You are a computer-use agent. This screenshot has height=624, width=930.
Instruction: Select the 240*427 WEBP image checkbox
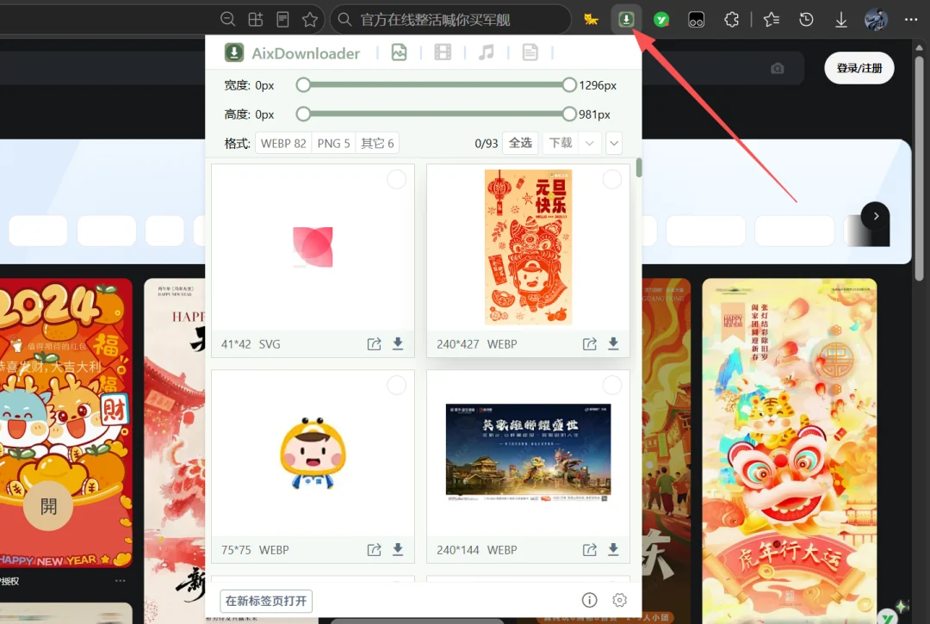(x=612, y=179)
